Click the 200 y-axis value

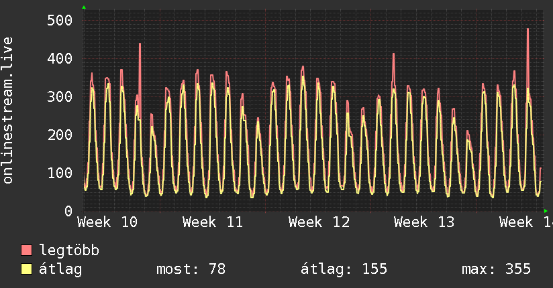pos(60,135)
